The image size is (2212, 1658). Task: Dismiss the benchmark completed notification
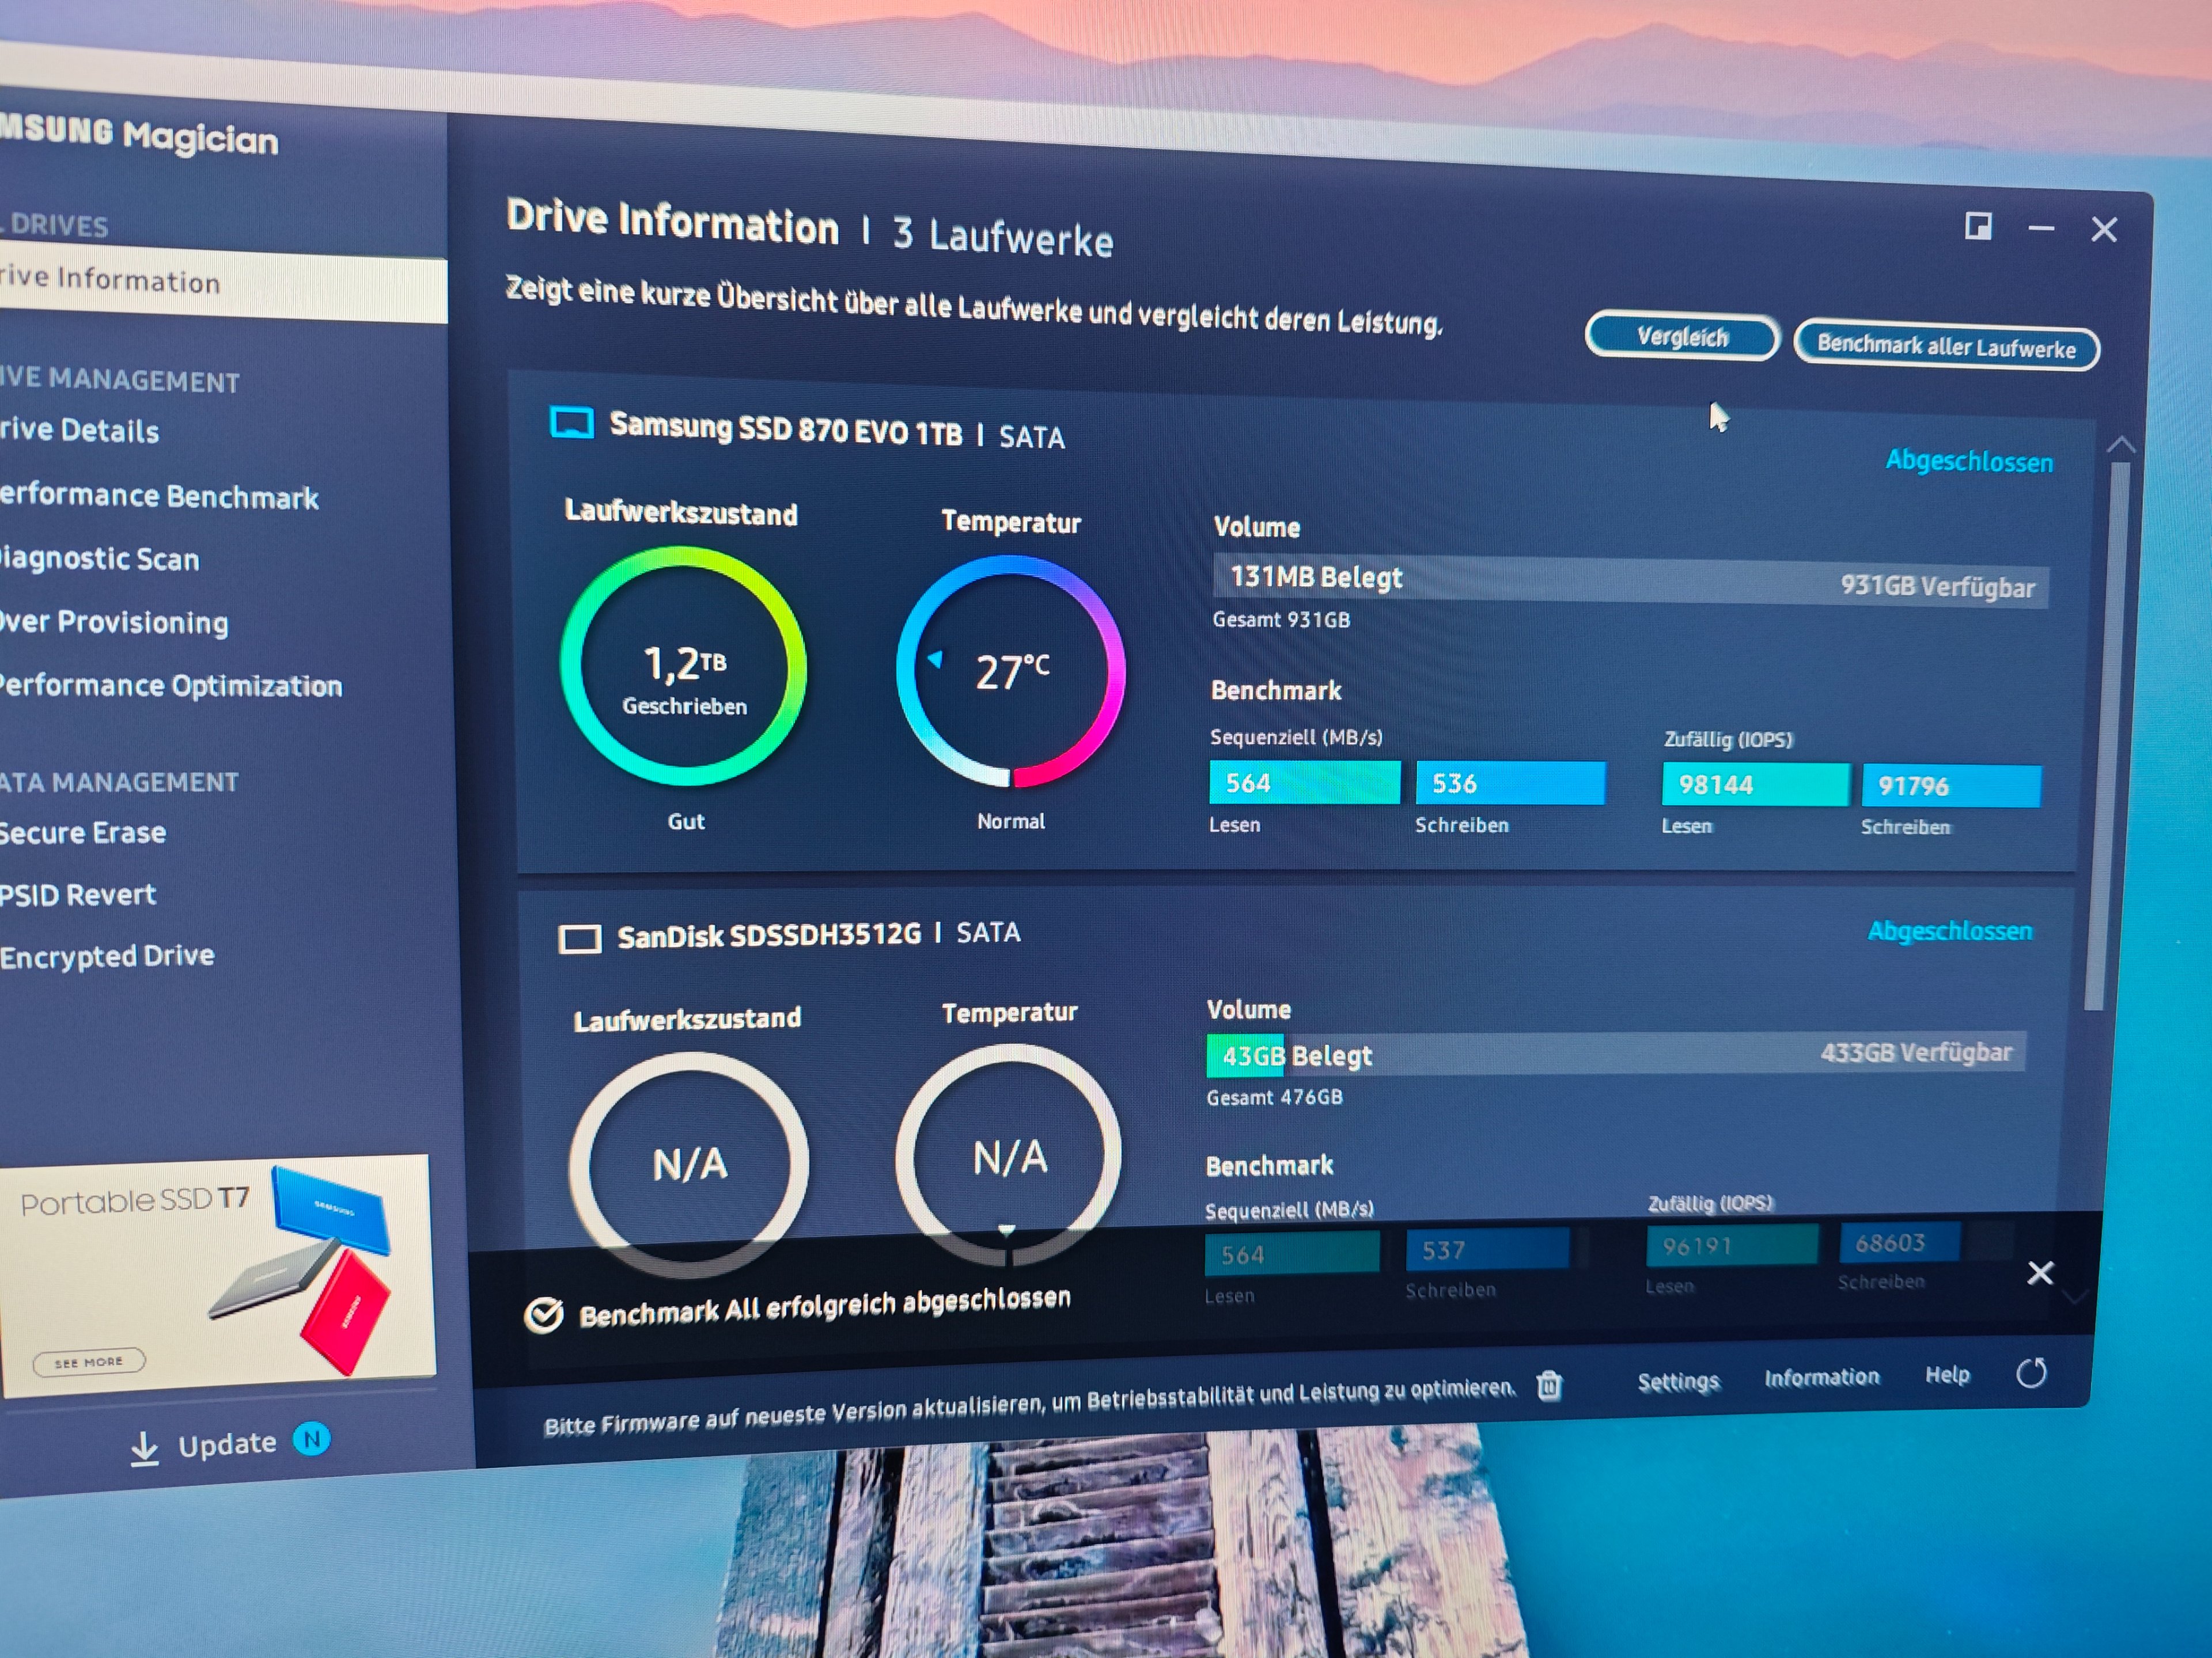[2040, 1272]
